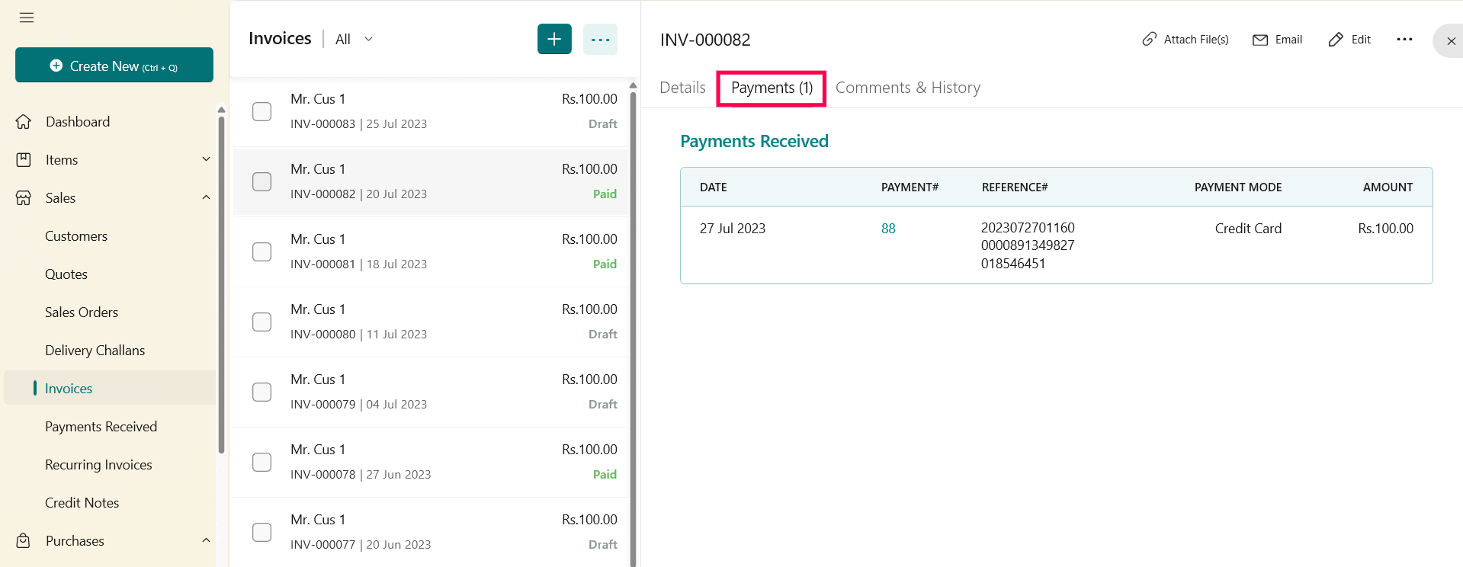The width and height of the screenshot is (1463, 567).
Task: Open more options for INV-000082
Action: pyautogui.click(x=1404, y=40)
